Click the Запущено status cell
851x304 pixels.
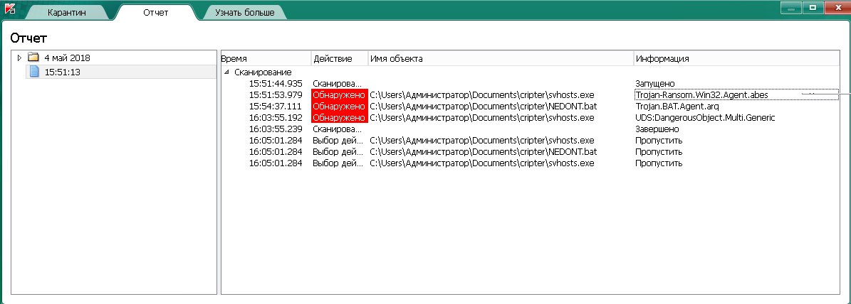pyautogui.click(x=654, y=83)
